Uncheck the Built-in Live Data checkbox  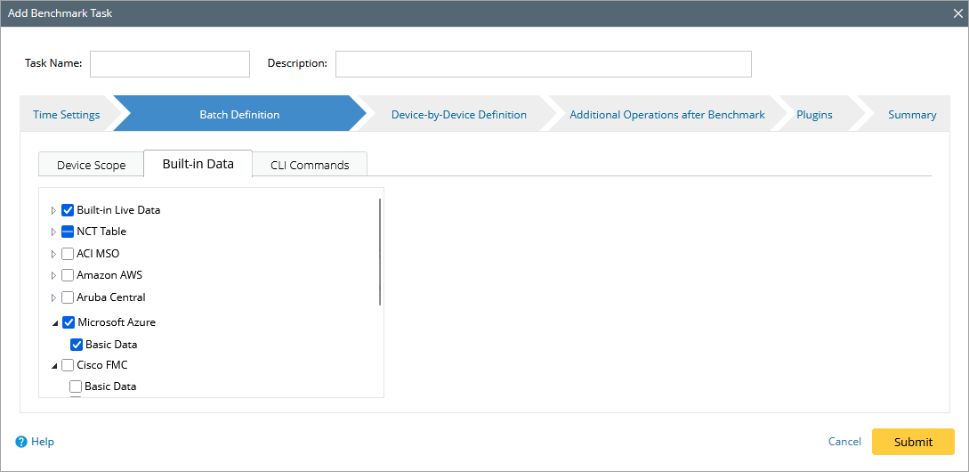pos(68,210)
